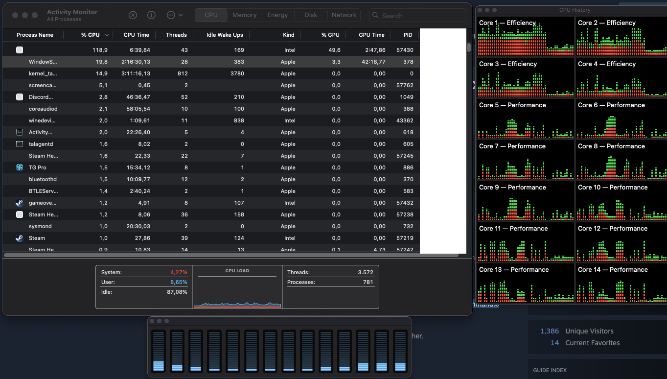The width and height of the screenshot is (667, 379).
Task: Switch to the Memory tab
Action: [x=244, y=15]
